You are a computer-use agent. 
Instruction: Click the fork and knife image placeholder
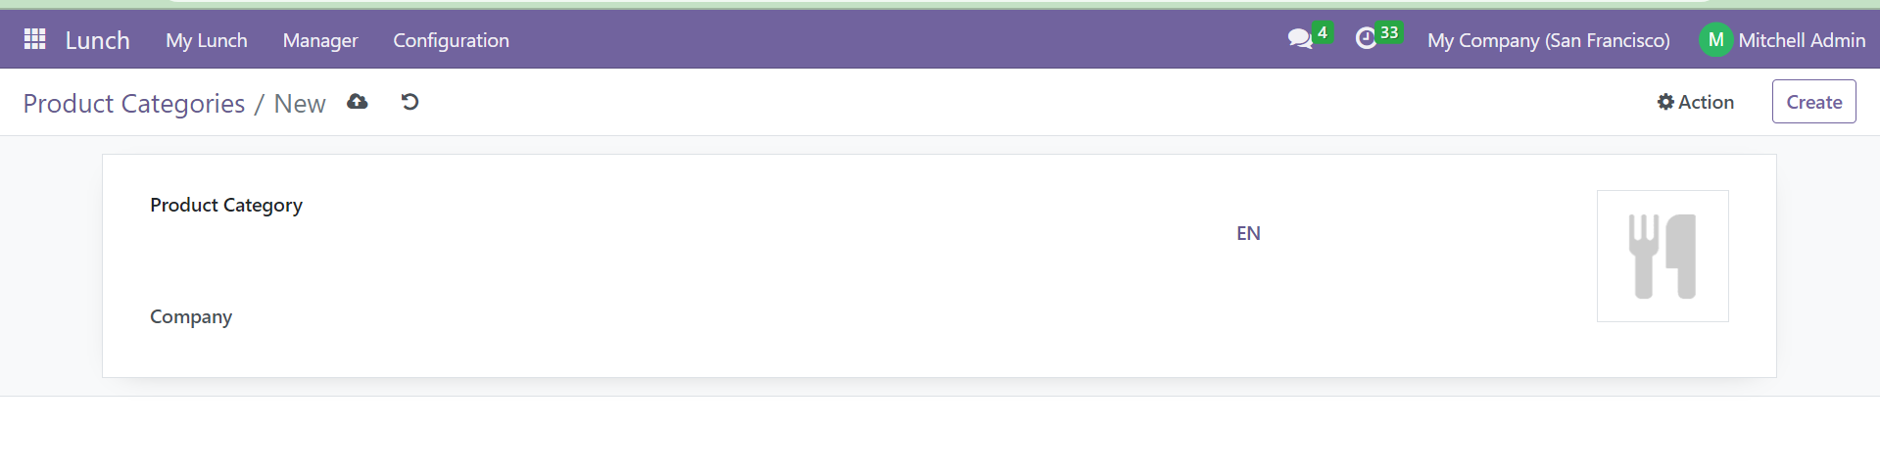pos(1663,256)
